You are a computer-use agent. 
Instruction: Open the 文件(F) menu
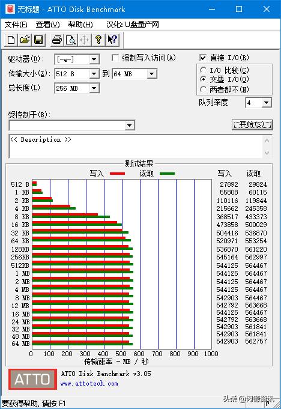pyautogui.click(x=16, y=25)
